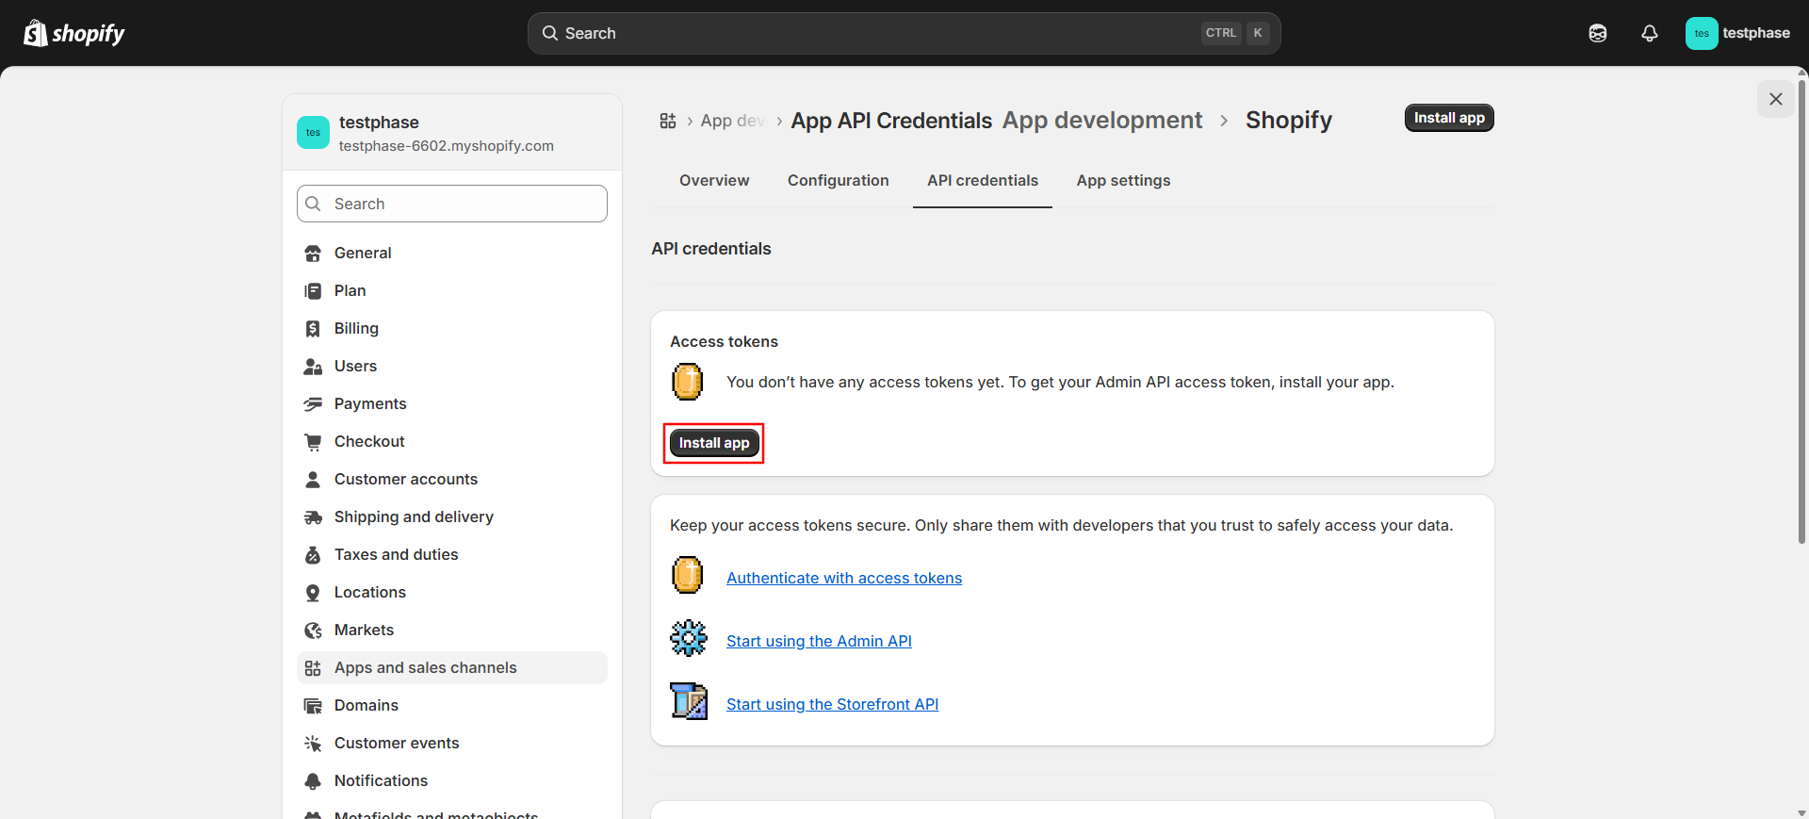Open Start using the Storefront API link
1809x819 pixels.
point(832,704)
